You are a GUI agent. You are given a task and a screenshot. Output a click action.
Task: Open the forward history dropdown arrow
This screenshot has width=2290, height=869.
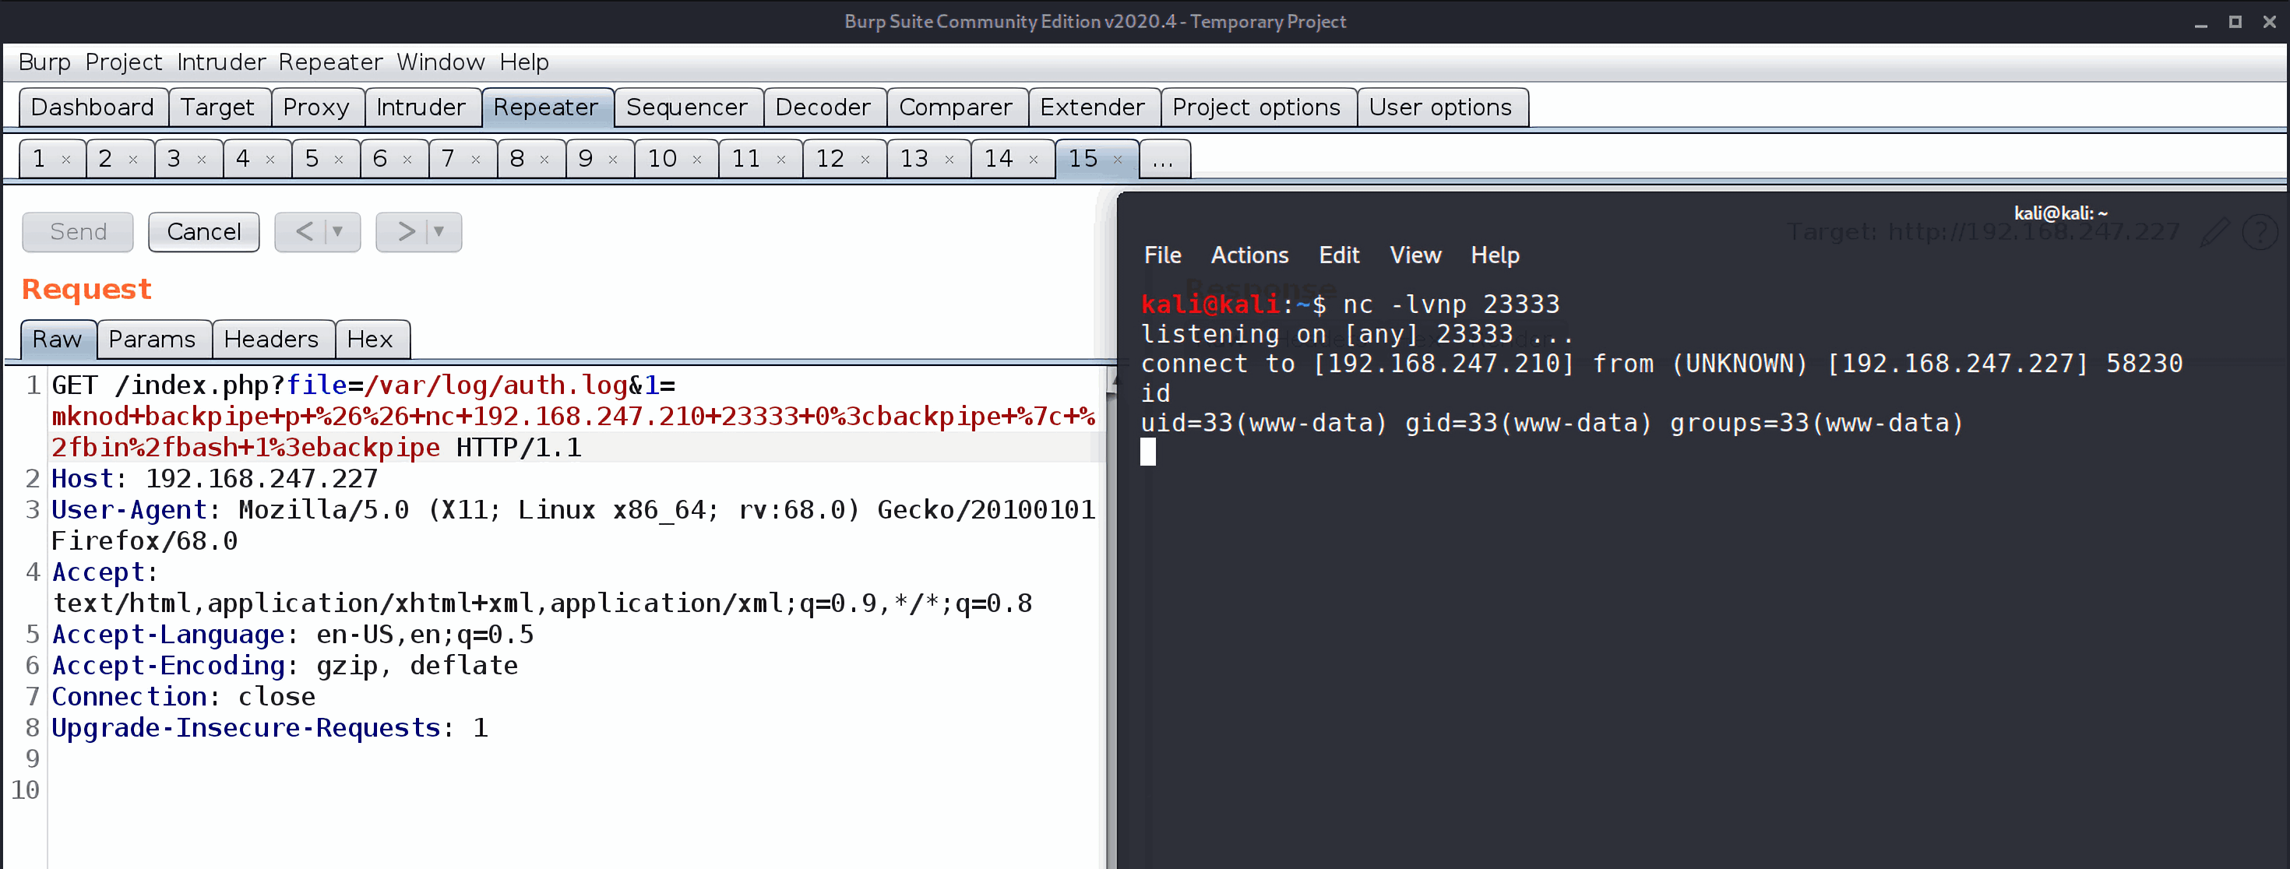(x=439, y=232)
